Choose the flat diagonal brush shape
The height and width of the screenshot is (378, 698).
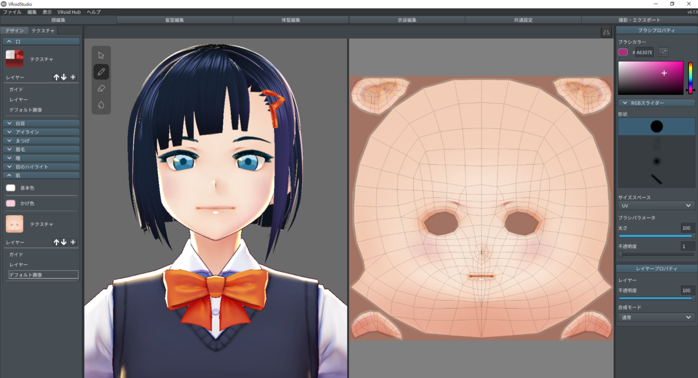(656, 179)
